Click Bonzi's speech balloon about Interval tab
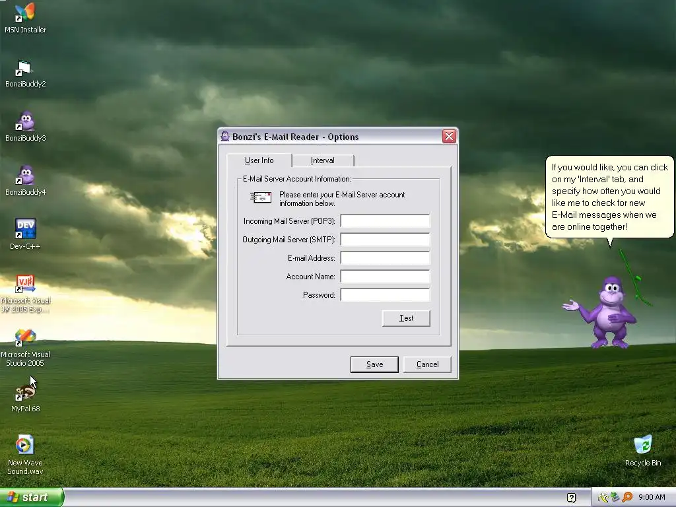The image size is (676, 507). (609, 197)
